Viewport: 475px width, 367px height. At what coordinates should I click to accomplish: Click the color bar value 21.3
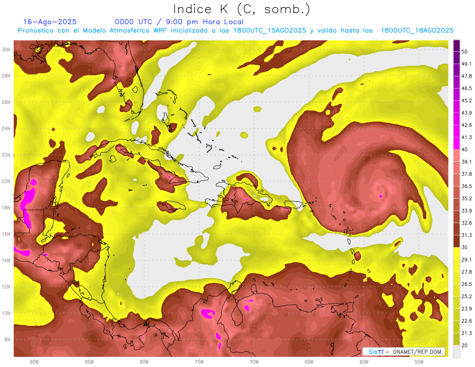[466, 333]
